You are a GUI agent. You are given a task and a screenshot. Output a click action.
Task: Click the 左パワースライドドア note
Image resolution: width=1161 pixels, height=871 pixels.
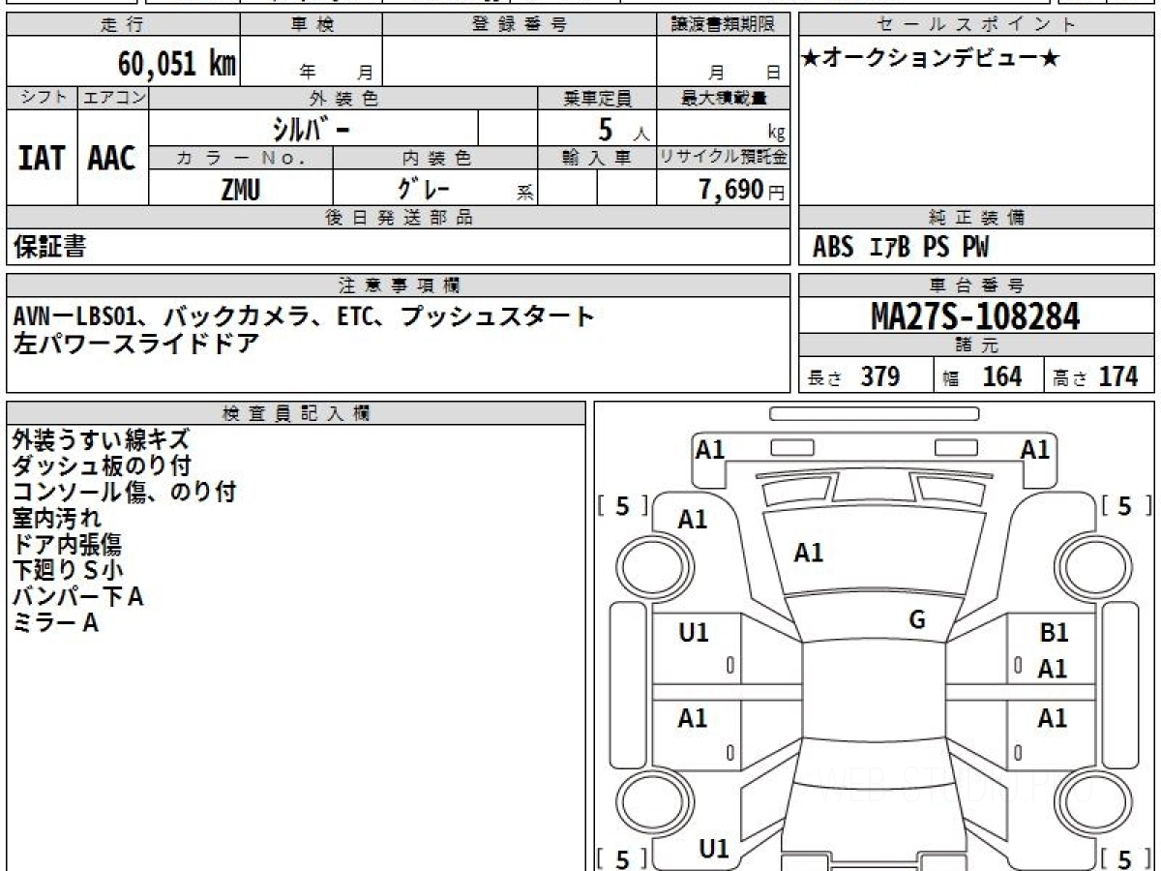point(136,343)
